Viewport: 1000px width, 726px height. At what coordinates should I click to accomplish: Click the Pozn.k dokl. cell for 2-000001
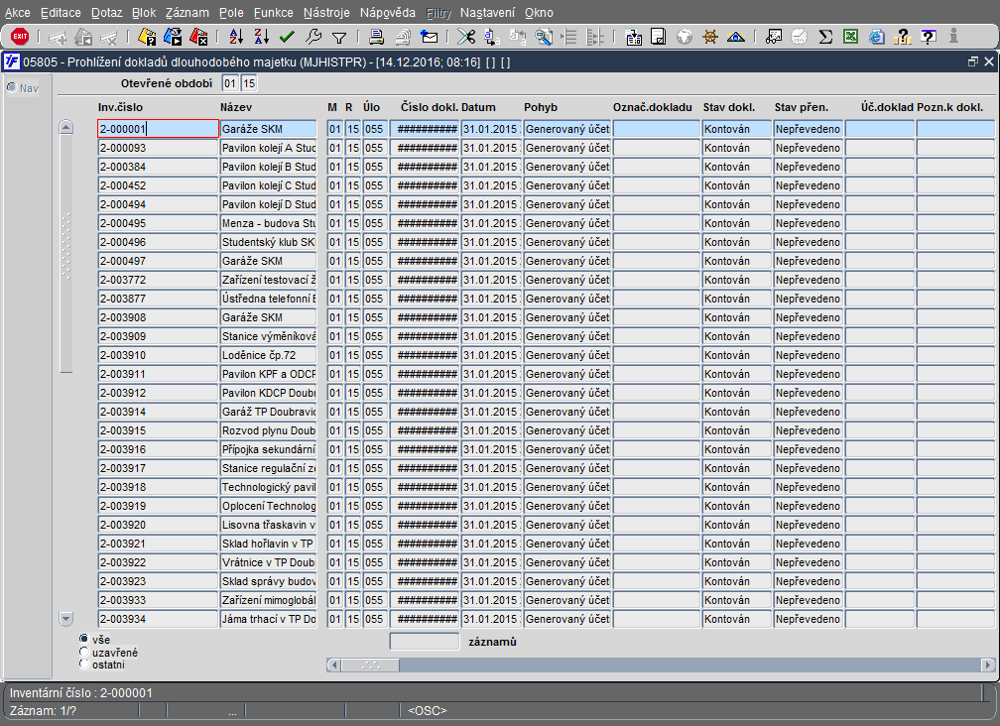955,129
